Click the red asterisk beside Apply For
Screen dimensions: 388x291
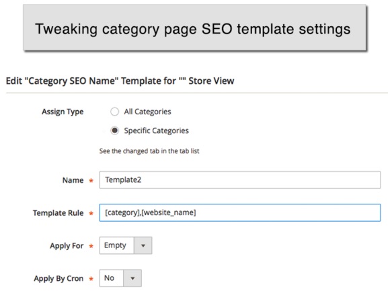click(x=91, y=246)
